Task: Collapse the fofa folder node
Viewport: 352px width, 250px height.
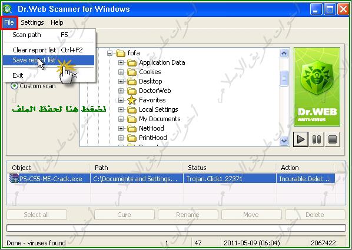Action: pos(109,53)
